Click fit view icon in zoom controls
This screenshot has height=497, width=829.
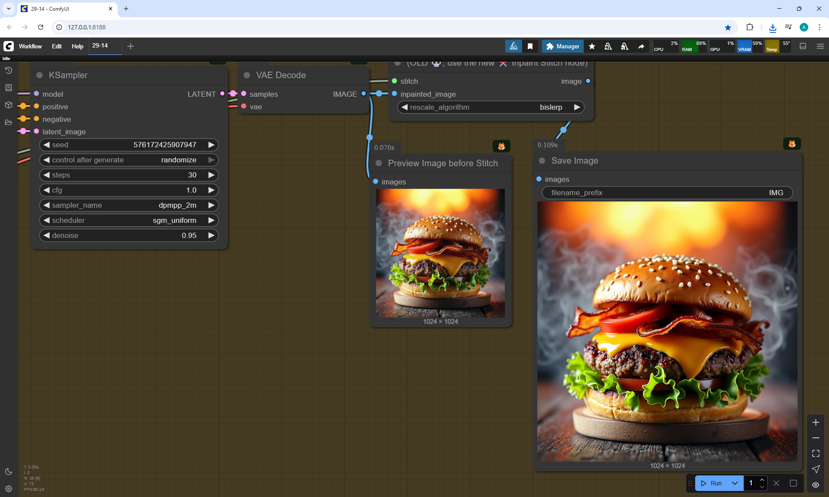tap(815, 453)
